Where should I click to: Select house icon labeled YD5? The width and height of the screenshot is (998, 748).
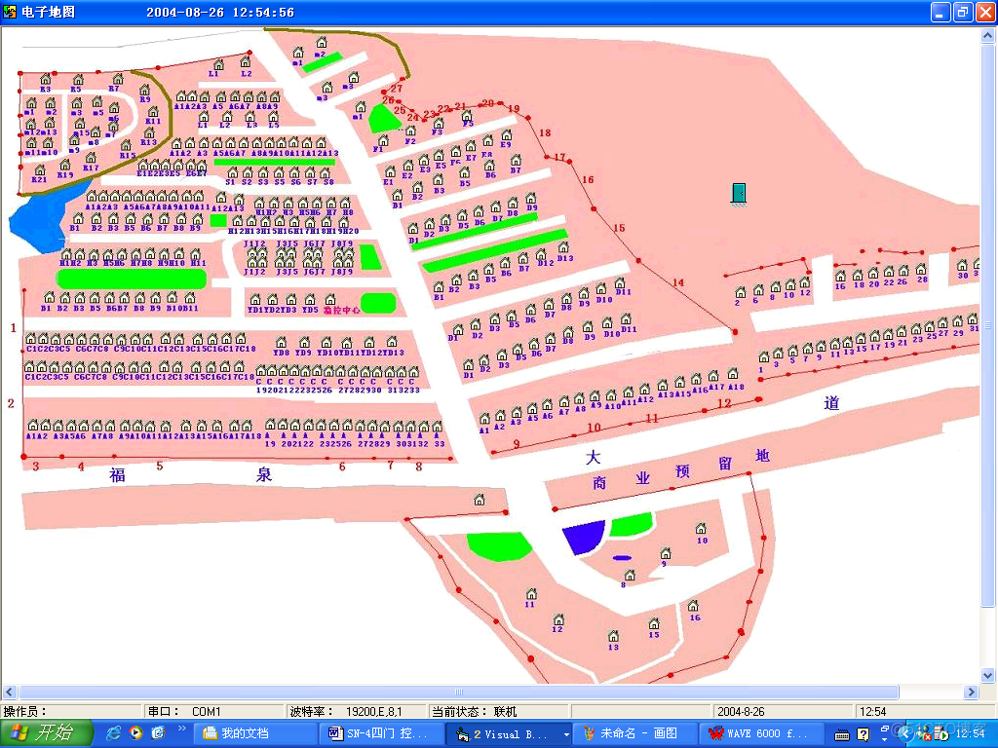[310, 300]
